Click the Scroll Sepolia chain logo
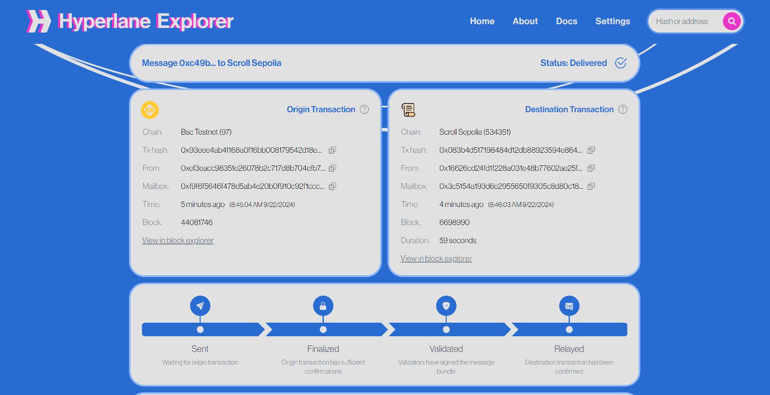 [408, 110]
